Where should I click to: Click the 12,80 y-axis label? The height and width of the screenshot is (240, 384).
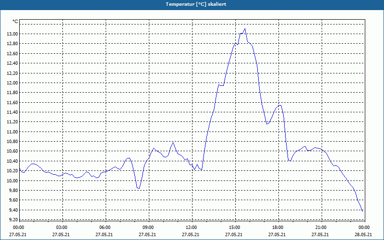click(12, 44)
